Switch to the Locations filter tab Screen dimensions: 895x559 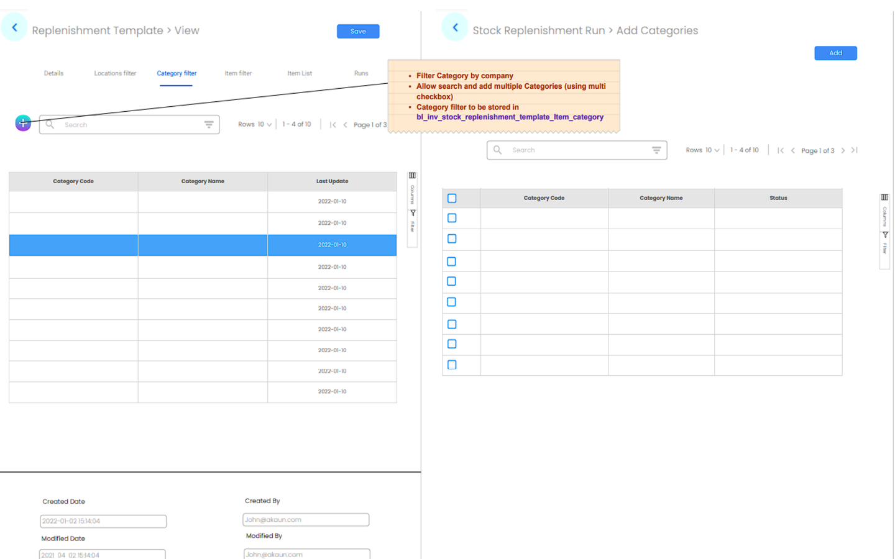115,73
